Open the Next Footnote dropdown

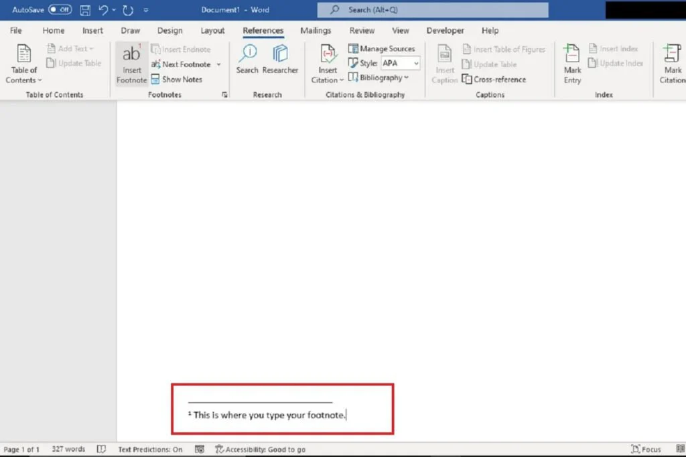pos(218,64)
